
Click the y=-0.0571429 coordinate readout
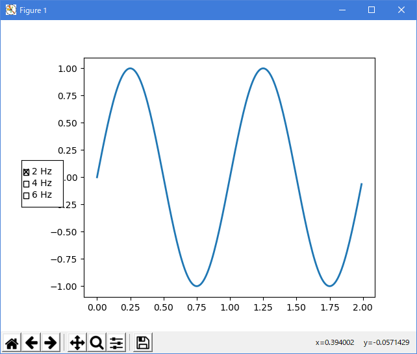tap(386, 342)
